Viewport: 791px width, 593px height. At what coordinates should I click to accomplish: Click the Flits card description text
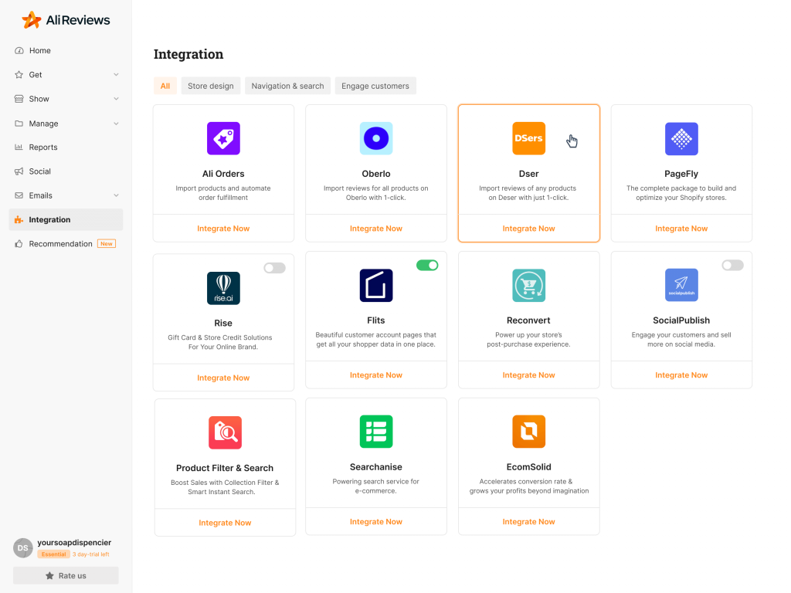click(x=376, y=340)
